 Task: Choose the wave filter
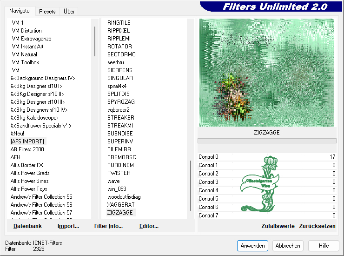[x=113, y=181]
